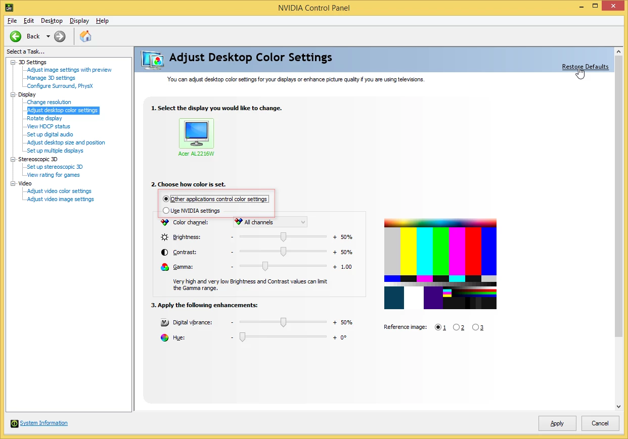Collapse the Display tree node

(x=13, y=94)
